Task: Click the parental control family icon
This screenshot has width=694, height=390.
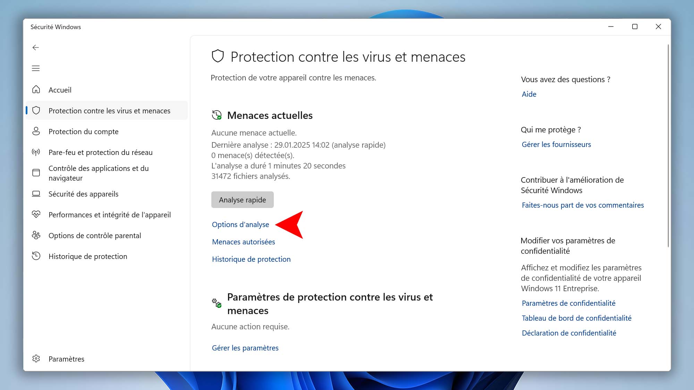Action: [x=36, y=235]
